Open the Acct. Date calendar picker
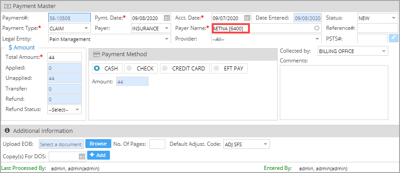The height and width of the screenshot is (173, 400). coord(247,18)
